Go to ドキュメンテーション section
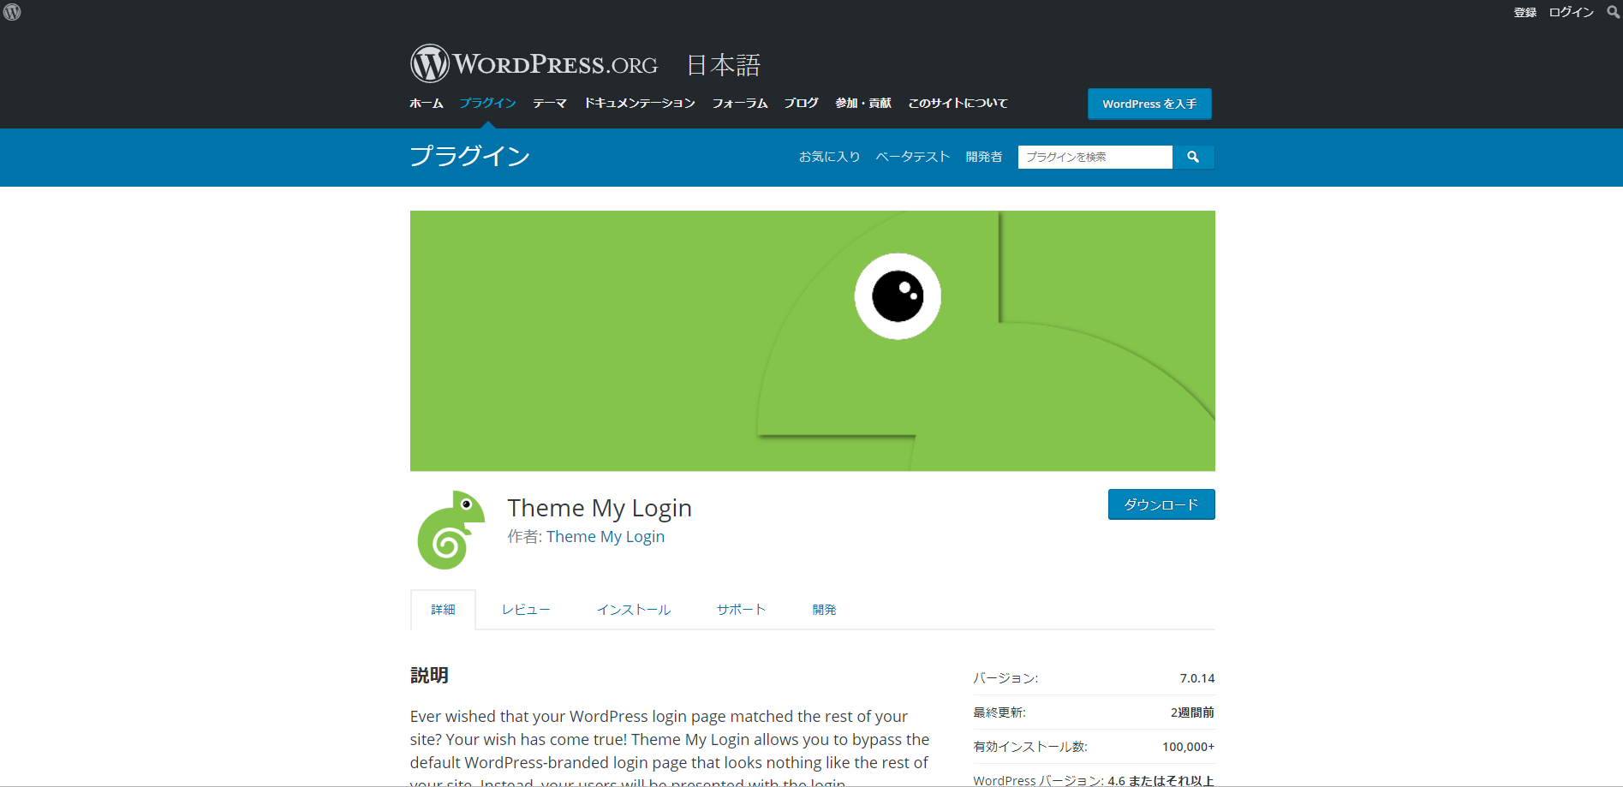The height and width of the screenshot is (787, 1623). click(x=639, y=103)
